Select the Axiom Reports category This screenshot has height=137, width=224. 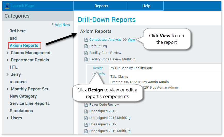[x=24, y=46]
